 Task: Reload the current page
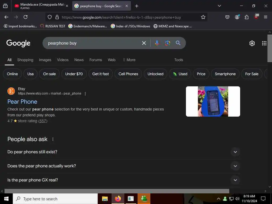[x=25, y=17]
